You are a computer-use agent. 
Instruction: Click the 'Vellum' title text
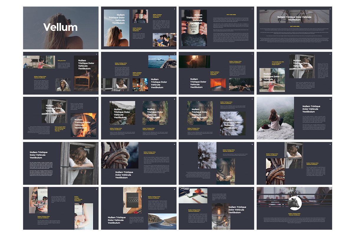pos(60,27)
